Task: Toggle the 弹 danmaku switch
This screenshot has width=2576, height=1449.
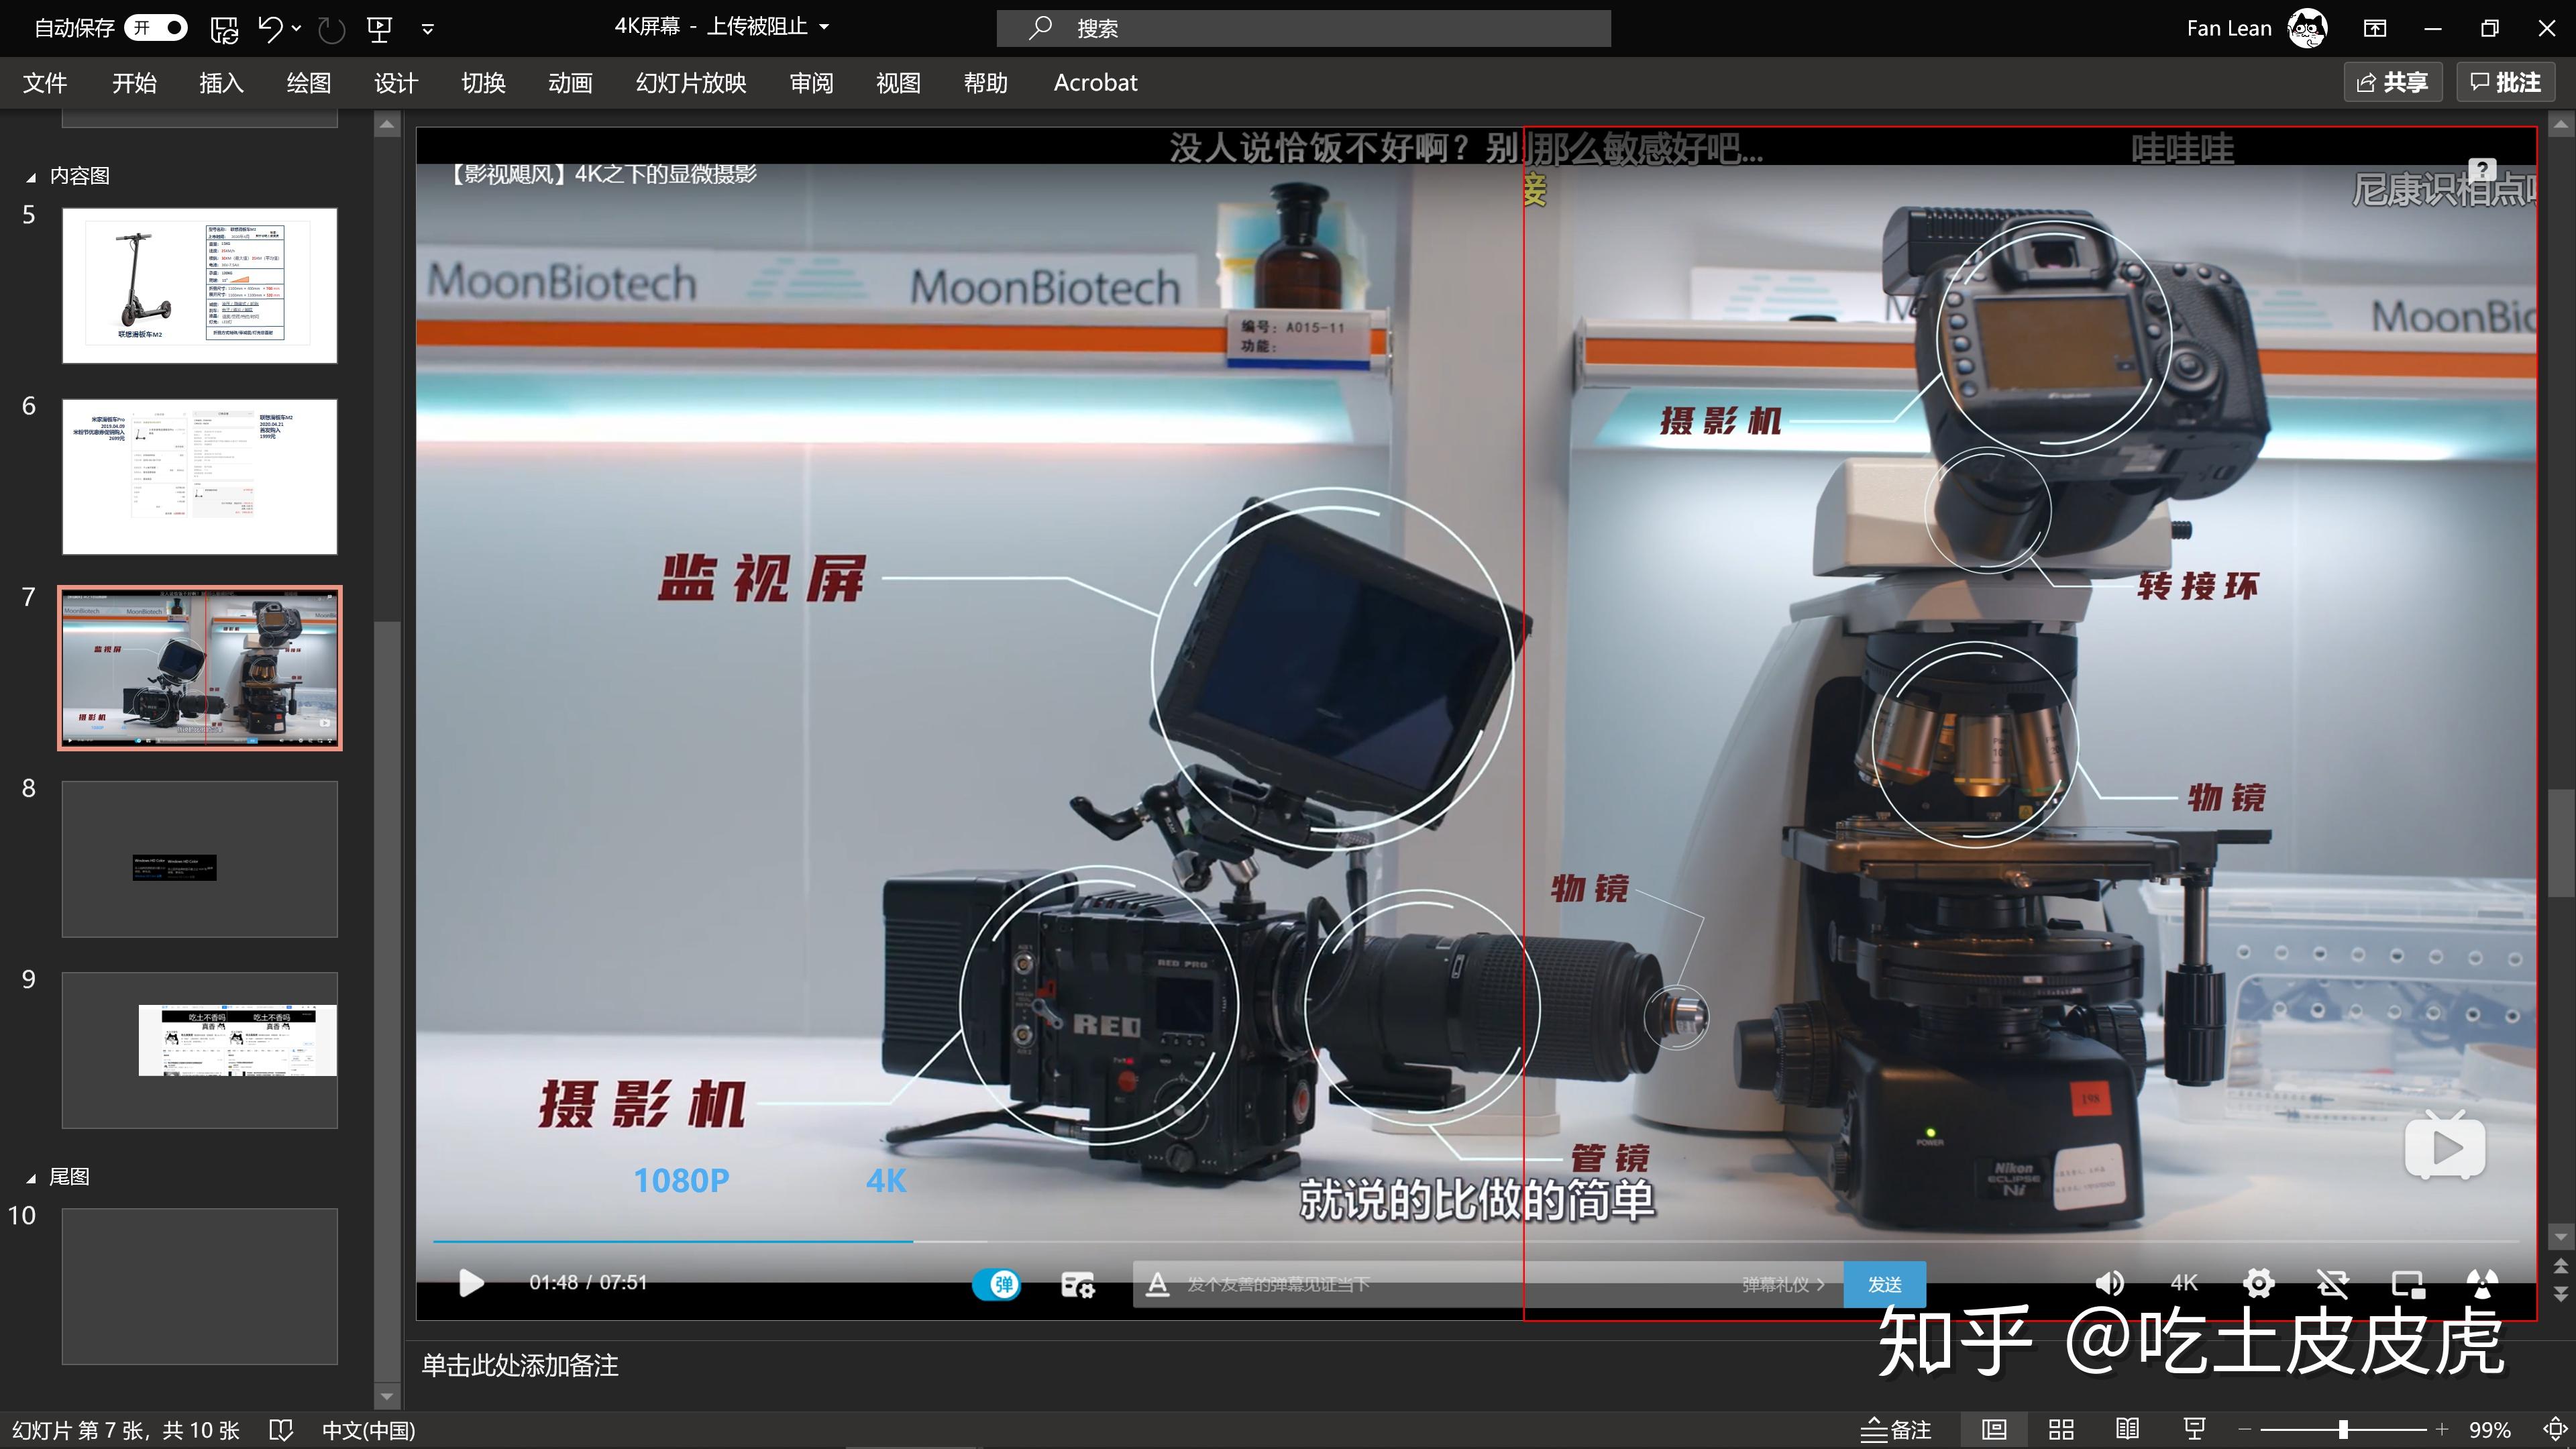Action: [996, 1284]
